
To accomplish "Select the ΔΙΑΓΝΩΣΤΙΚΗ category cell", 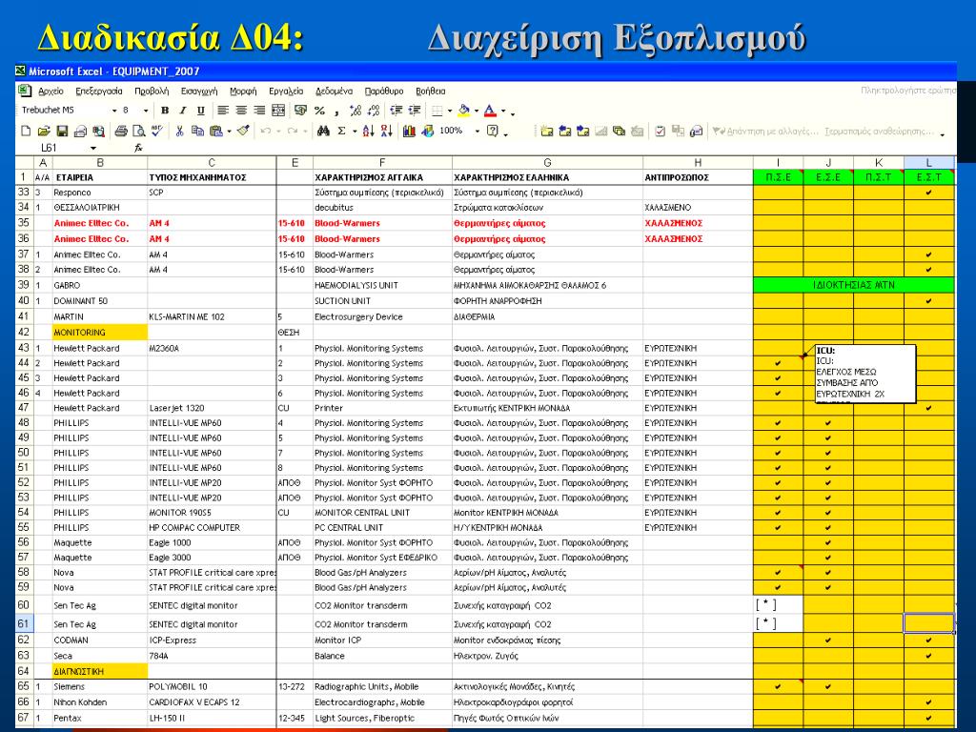I will pyautogui.click(x=99, y=672).
